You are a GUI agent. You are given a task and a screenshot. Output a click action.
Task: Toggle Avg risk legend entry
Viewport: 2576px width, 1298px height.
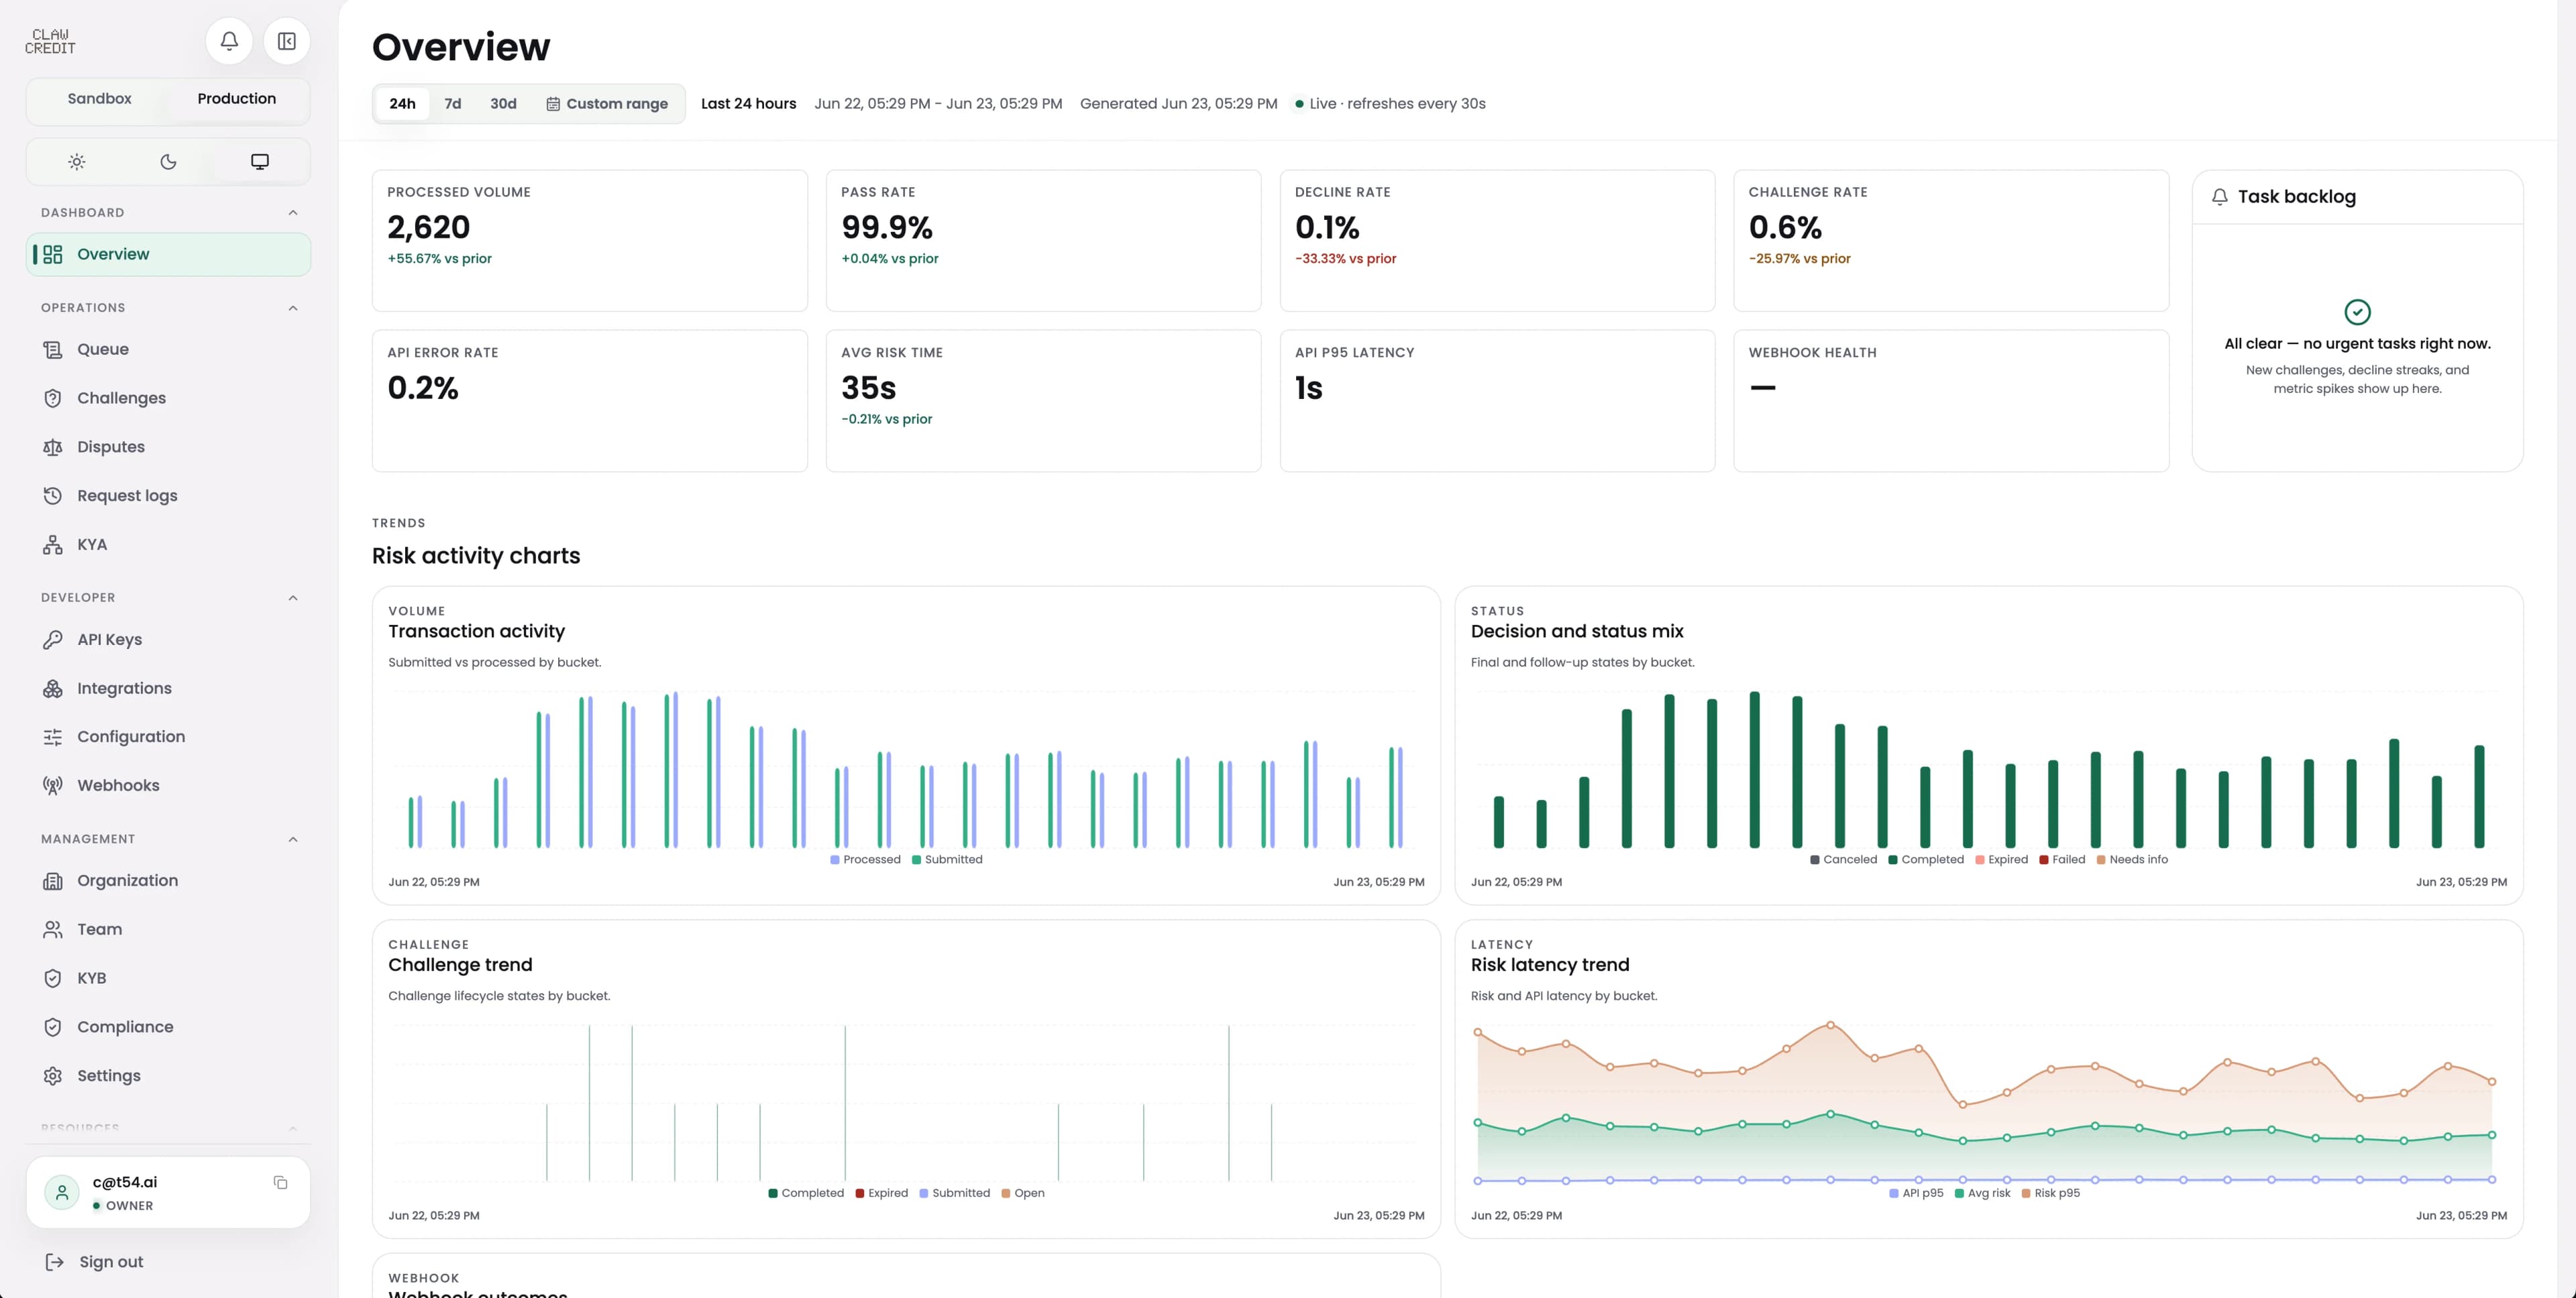[x=1982, y=1193]
